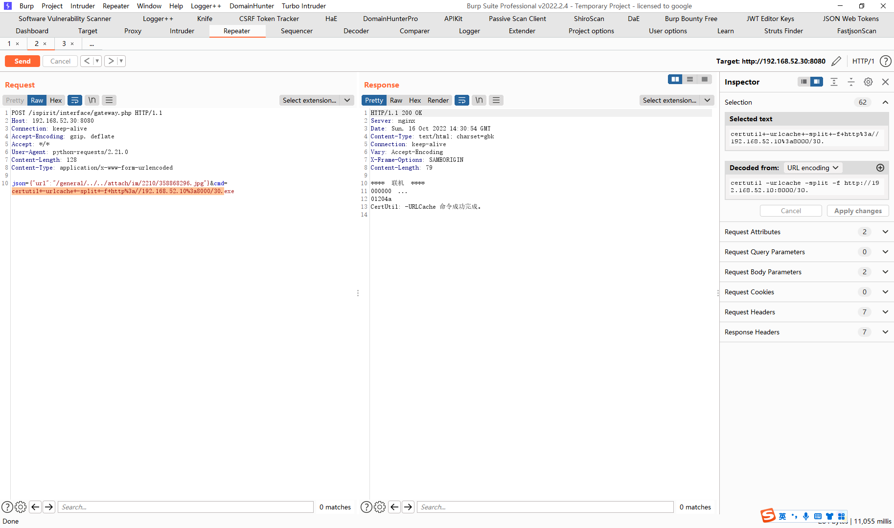Click the Burp Suite logo icon
Viewport: 894px width, 528px height.
point(7,6)
